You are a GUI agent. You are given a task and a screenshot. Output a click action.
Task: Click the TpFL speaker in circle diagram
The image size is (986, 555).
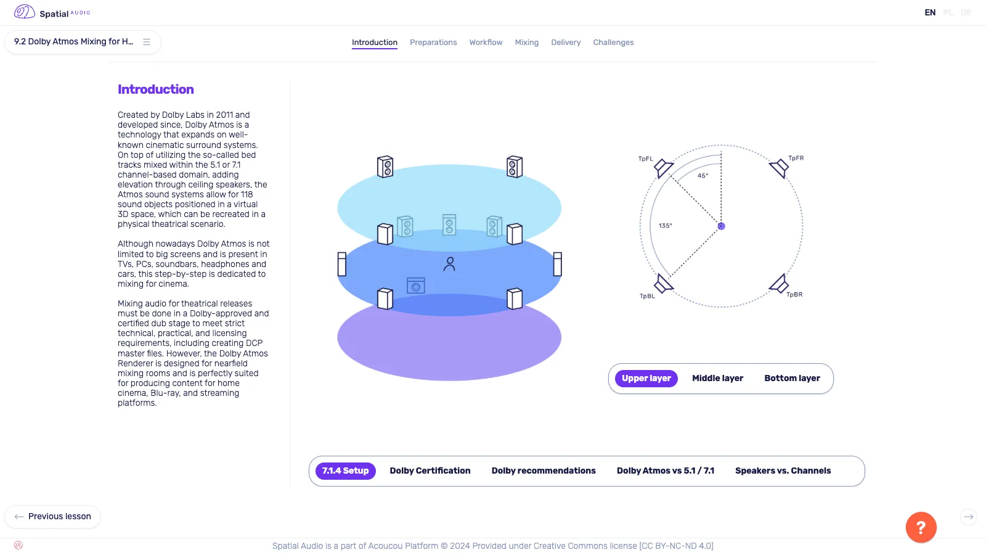pyautogui.click(x=663, y=168)
